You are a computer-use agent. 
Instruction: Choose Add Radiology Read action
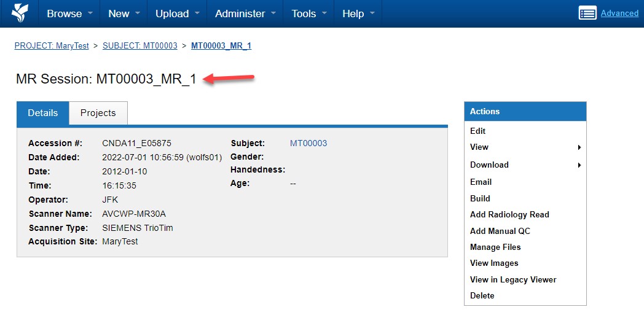(509, 214)
